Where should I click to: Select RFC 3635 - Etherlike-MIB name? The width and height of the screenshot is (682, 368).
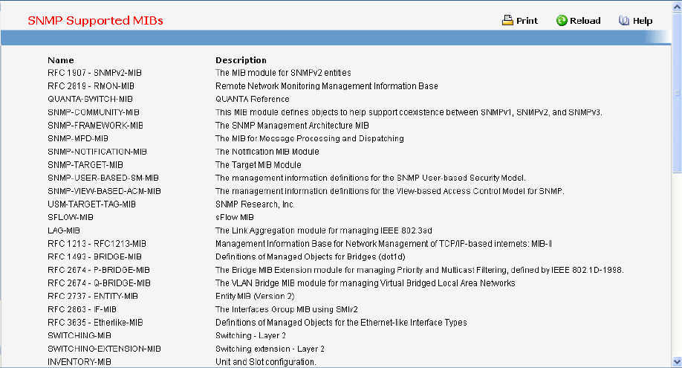[x=95, y=322]
